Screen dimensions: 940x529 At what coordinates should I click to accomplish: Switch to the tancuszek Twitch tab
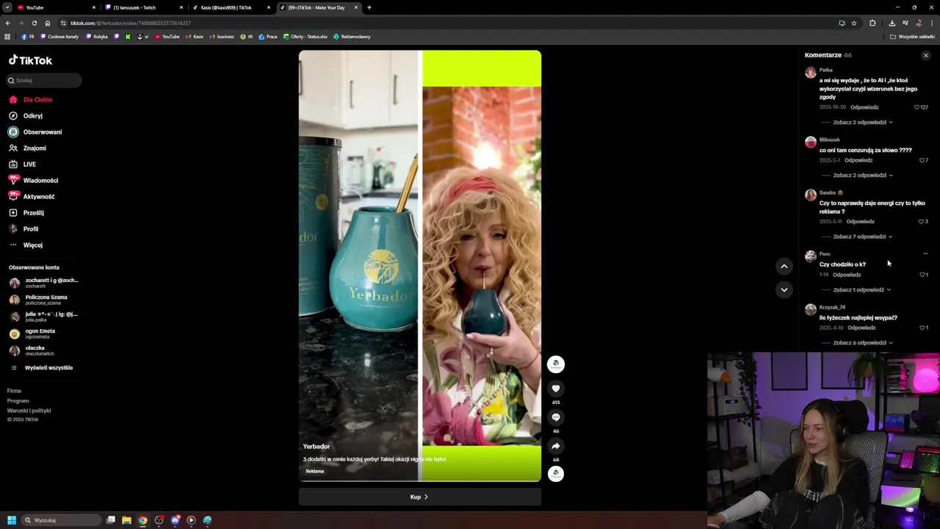point(143,7)
